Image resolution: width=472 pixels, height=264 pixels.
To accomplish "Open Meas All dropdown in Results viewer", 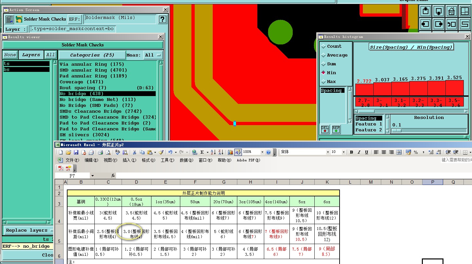I will pyautogui.click(x=153, y=55).
